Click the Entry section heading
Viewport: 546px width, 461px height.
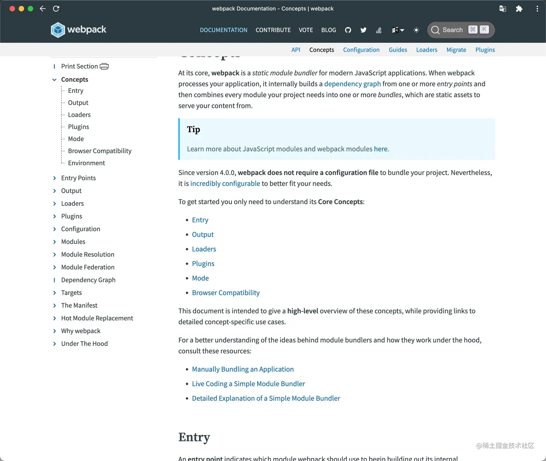[194, 438]
